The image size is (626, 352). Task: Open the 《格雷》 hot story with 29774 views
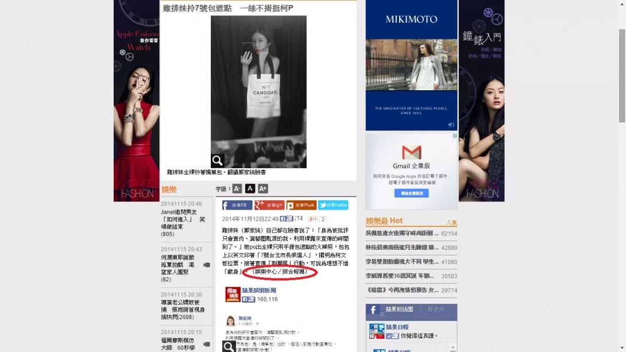[x=402, y=290]
